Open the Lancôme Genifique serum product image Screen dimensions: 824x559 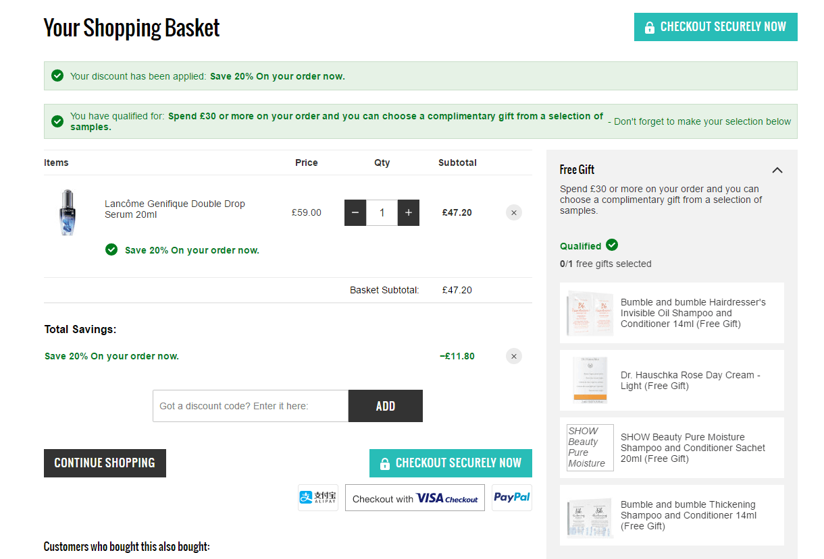click(67, 212)
